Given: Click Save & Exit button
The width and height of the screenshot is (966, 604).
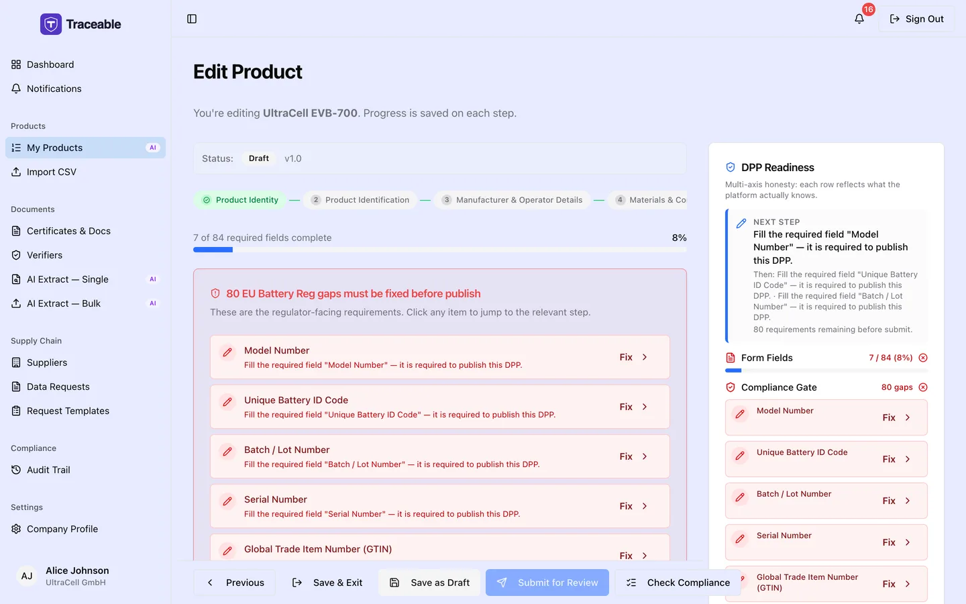Looking at the screenshot, I should (x=327, y=583).
